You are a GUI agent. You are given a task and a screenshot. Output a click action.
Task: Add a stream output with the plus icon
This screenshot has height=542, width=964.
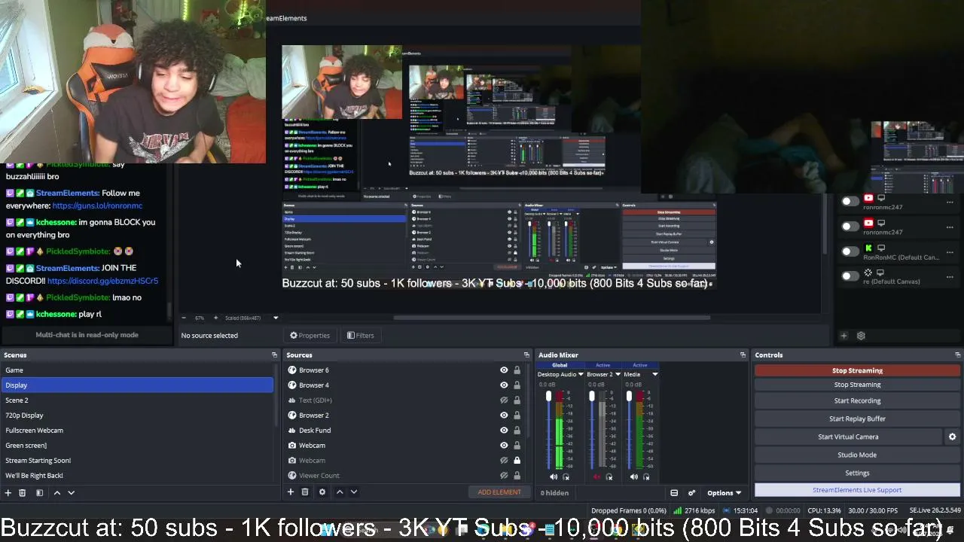(x=843, y=336)
